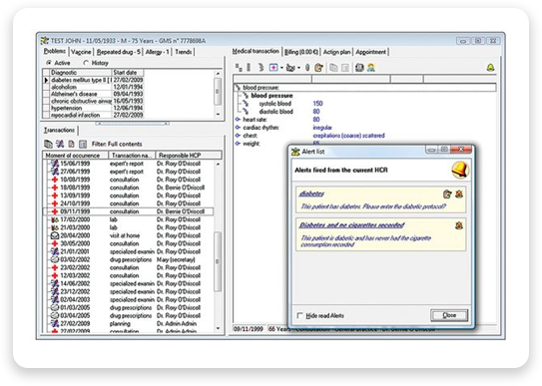Click the lab icon for 17/02/2000
Viewport: 542px width, 386px height.
click(55, 219)
